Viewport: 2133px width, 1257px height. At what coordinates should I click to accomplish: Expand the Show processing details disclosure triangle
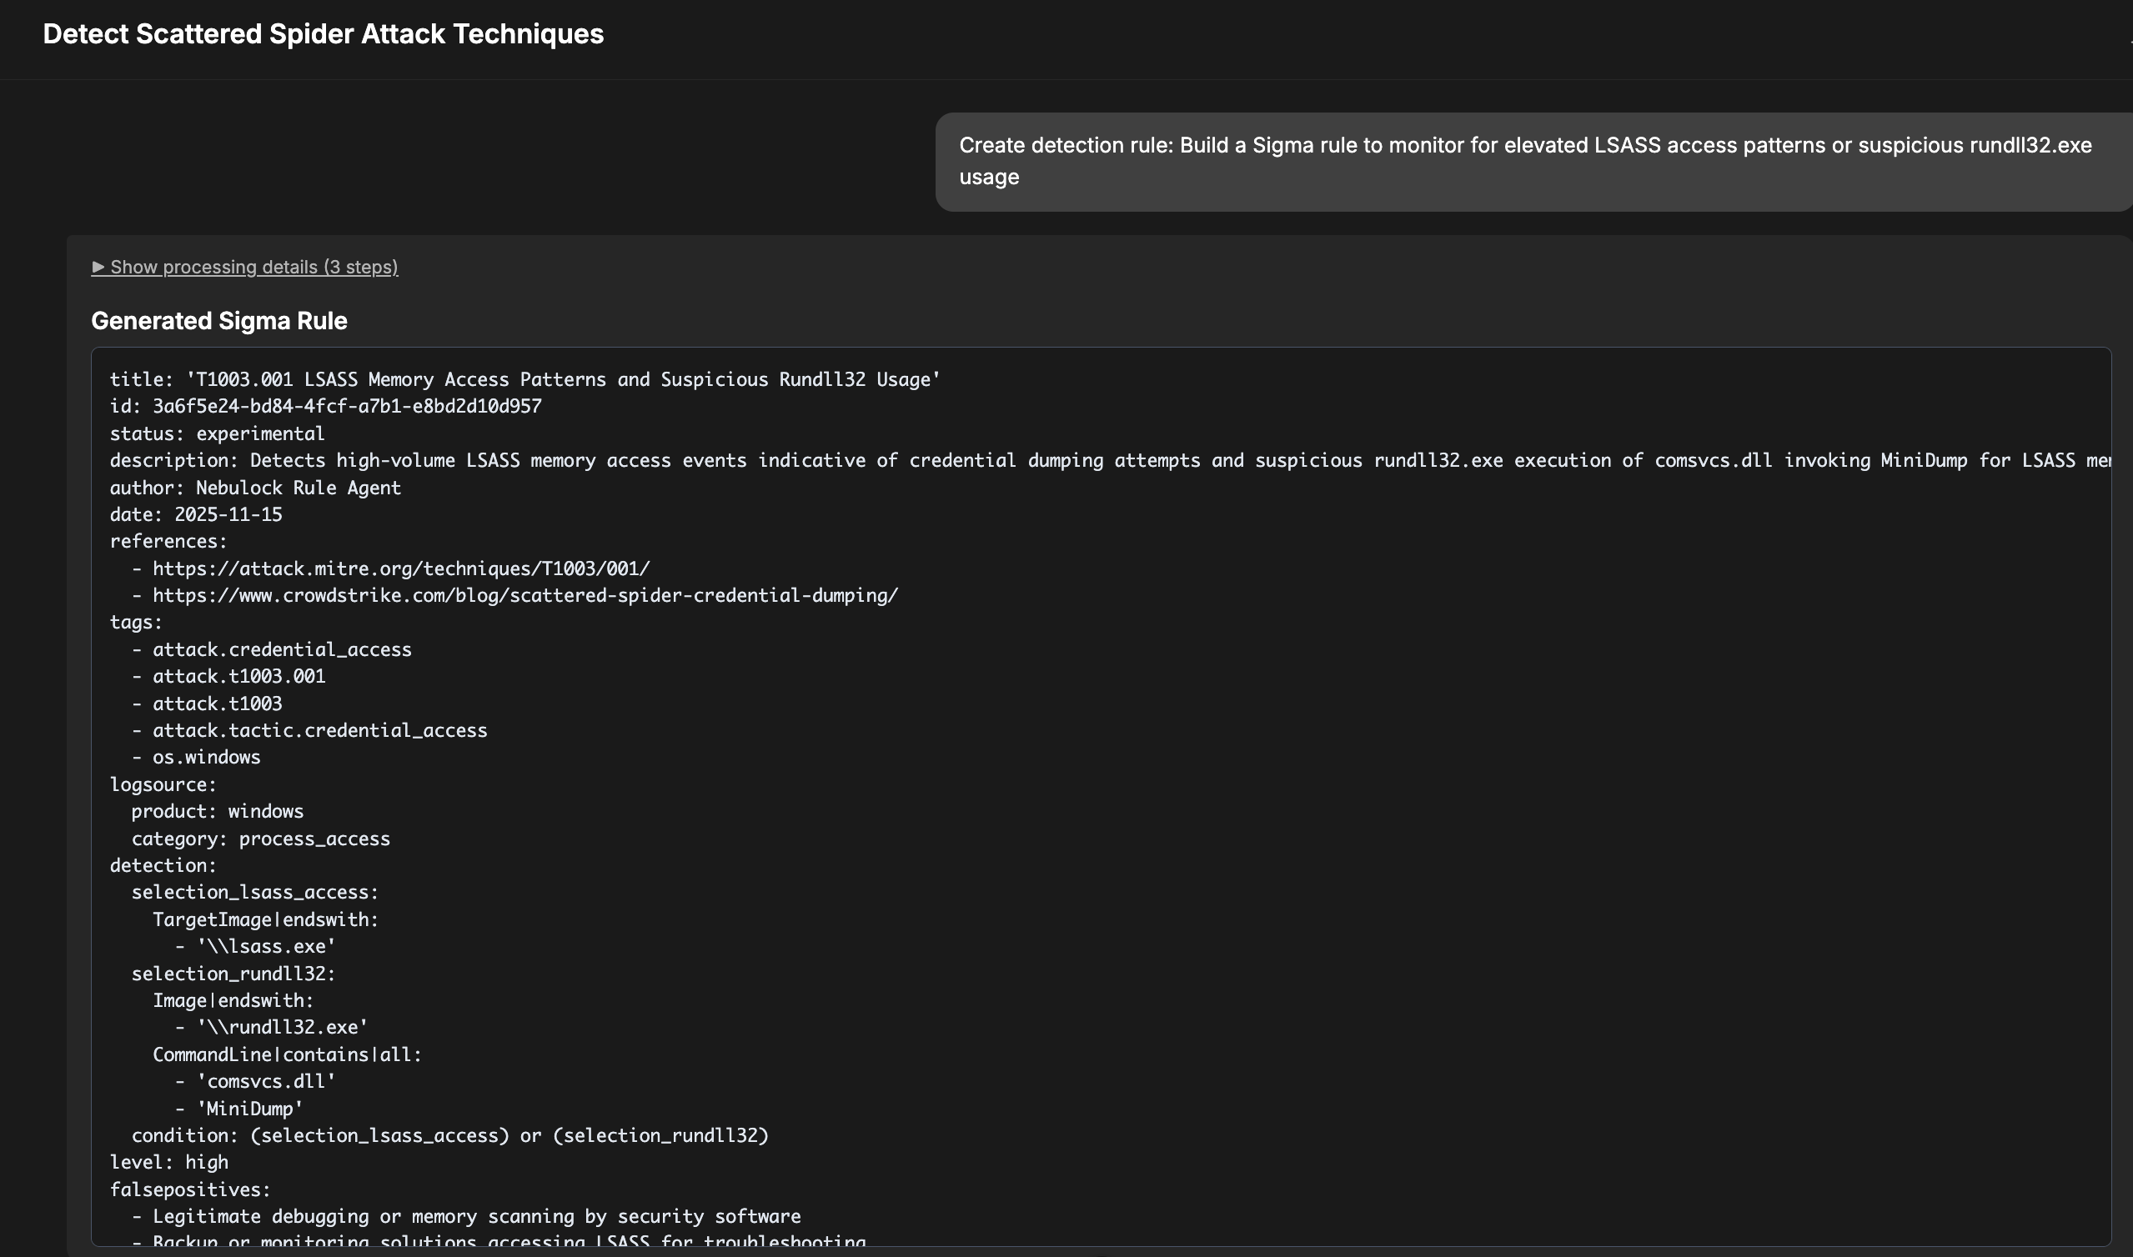tap(98, 267)
